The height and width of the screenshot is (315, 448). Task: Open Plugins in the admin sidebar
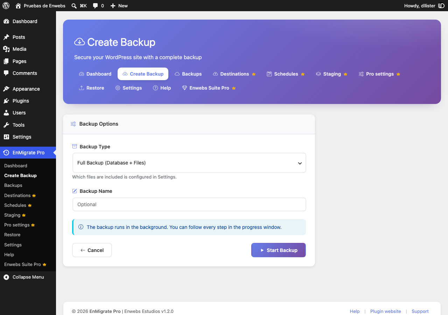28,101
